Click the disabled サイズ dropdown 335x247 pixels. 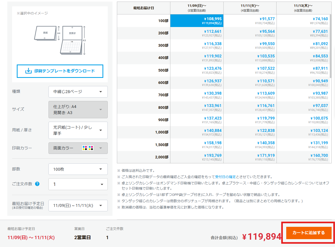pos(78,110)
